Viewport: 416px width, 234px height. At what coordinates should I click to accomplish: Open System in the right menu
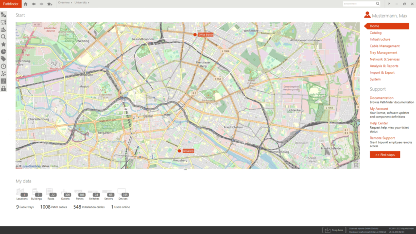coord(375,79)
